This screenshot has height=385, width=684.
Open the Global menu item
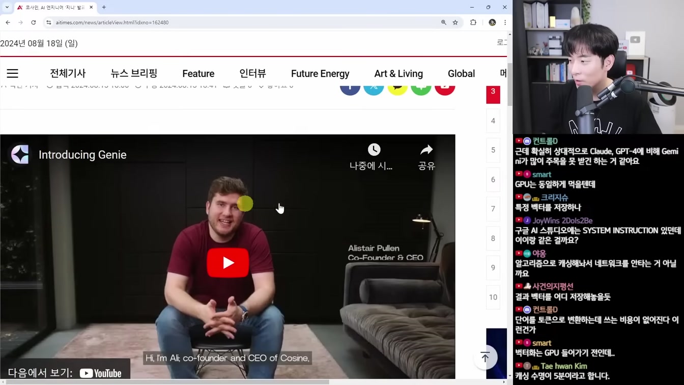[x=461, y=74]
